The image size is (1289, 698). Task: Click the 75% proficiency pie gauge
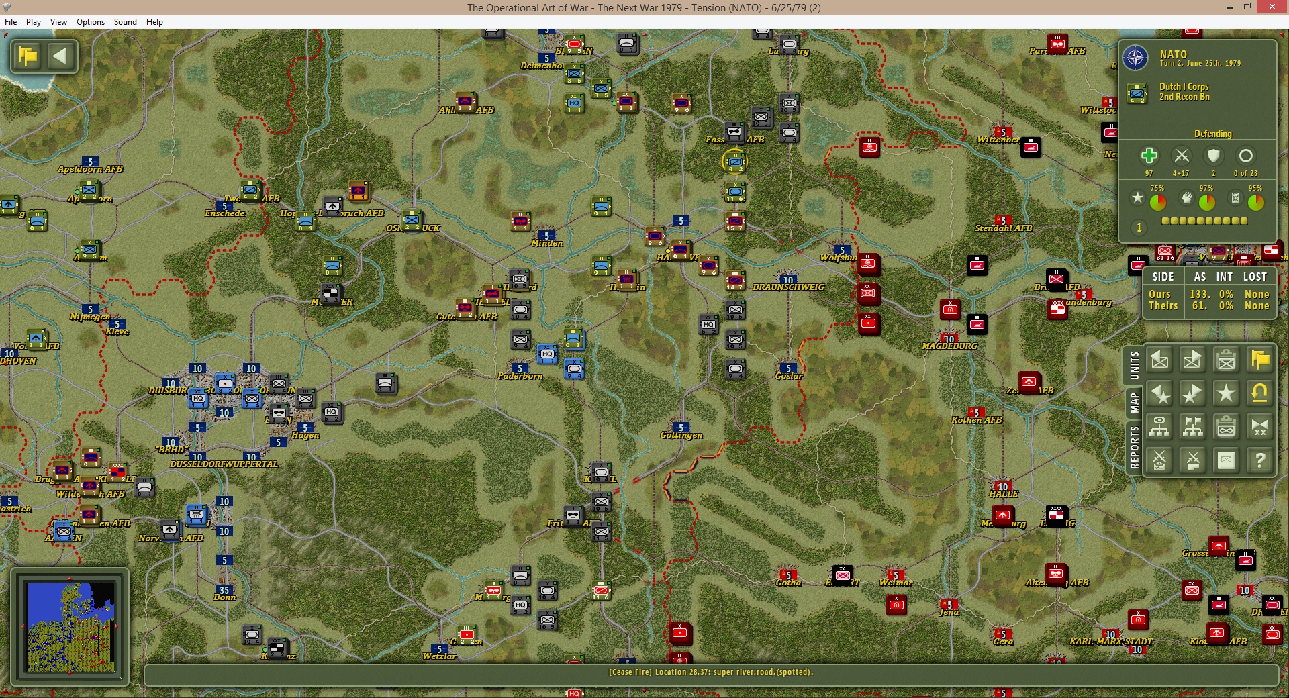[1158, 201]
